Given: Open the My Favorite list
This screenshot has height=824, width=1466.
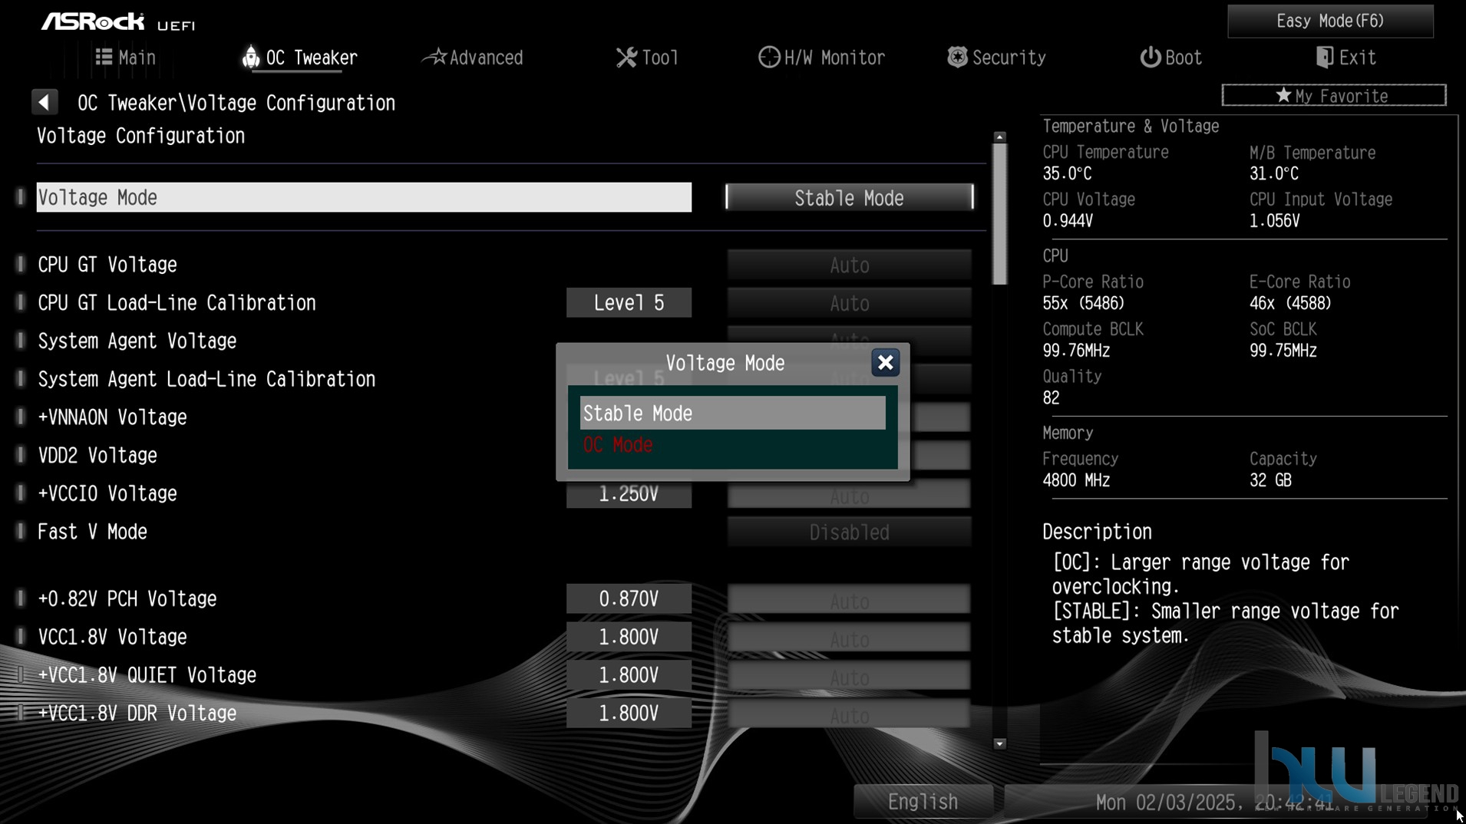Looking at the screenshot, I should click(x=1333, y=95).
